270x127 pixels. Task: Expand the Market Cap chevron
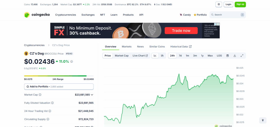tap(92, 95)
